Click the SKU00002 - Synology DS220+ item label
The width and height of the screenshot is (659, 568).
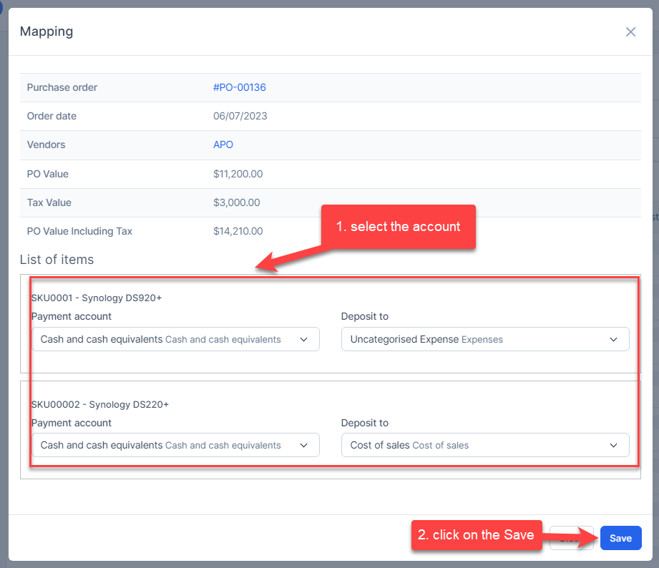tap(99, 404)
